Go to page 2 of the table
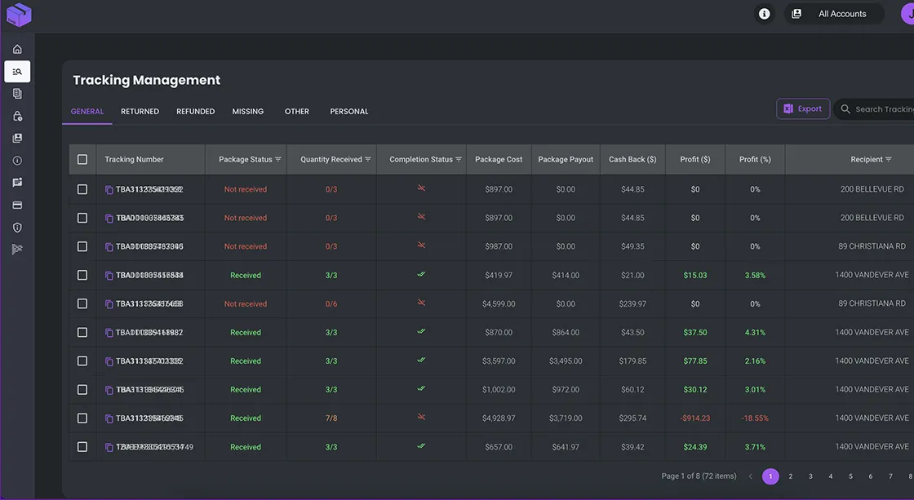Screen dimensions: 914x500 [x=791, y=476]
